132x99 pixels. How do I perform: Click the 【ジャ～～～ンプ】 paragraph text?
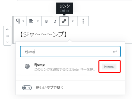[43, 34]
